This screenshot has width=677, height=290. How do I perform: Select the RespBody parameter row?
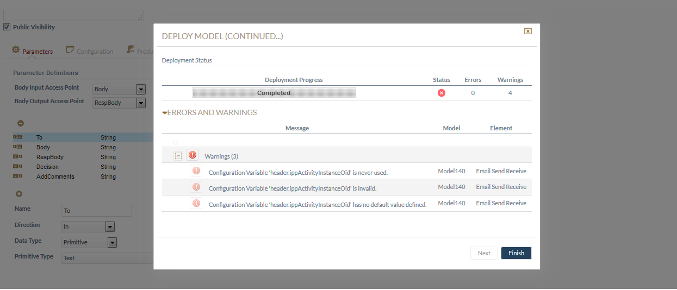coord(50,157)
